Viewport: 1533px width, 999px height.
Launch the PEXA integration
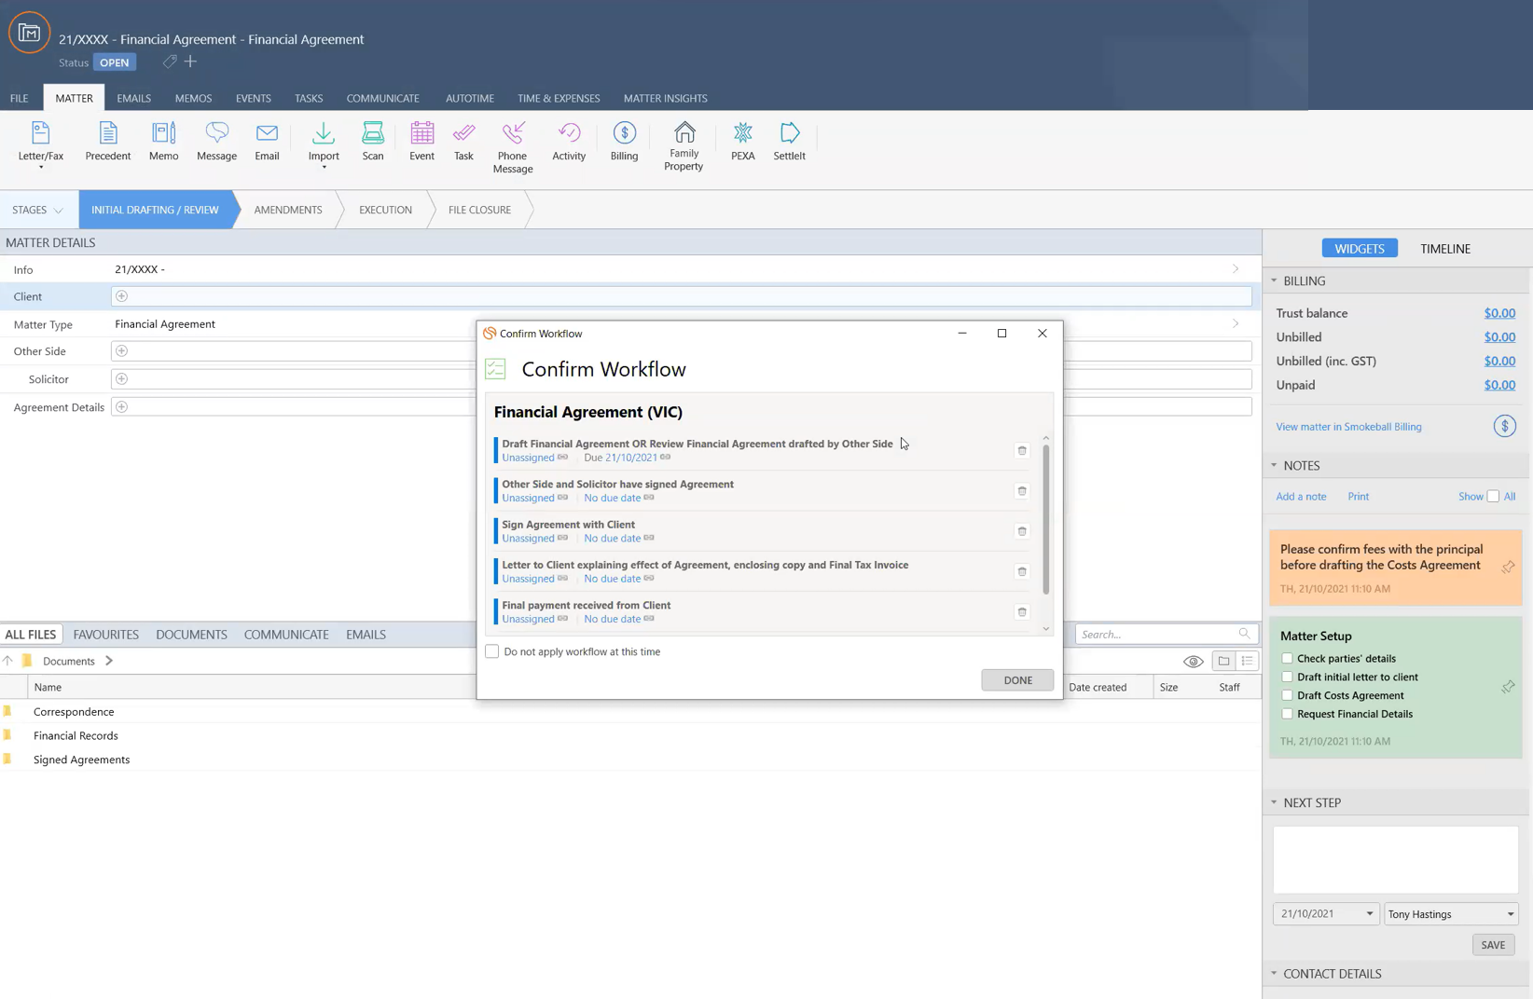pyautogui.click(x=742, y=143)
